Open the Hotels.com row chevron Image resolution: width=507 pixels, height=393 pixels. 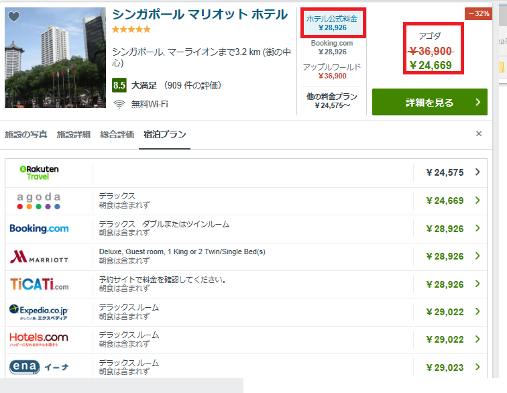[477, 339]
